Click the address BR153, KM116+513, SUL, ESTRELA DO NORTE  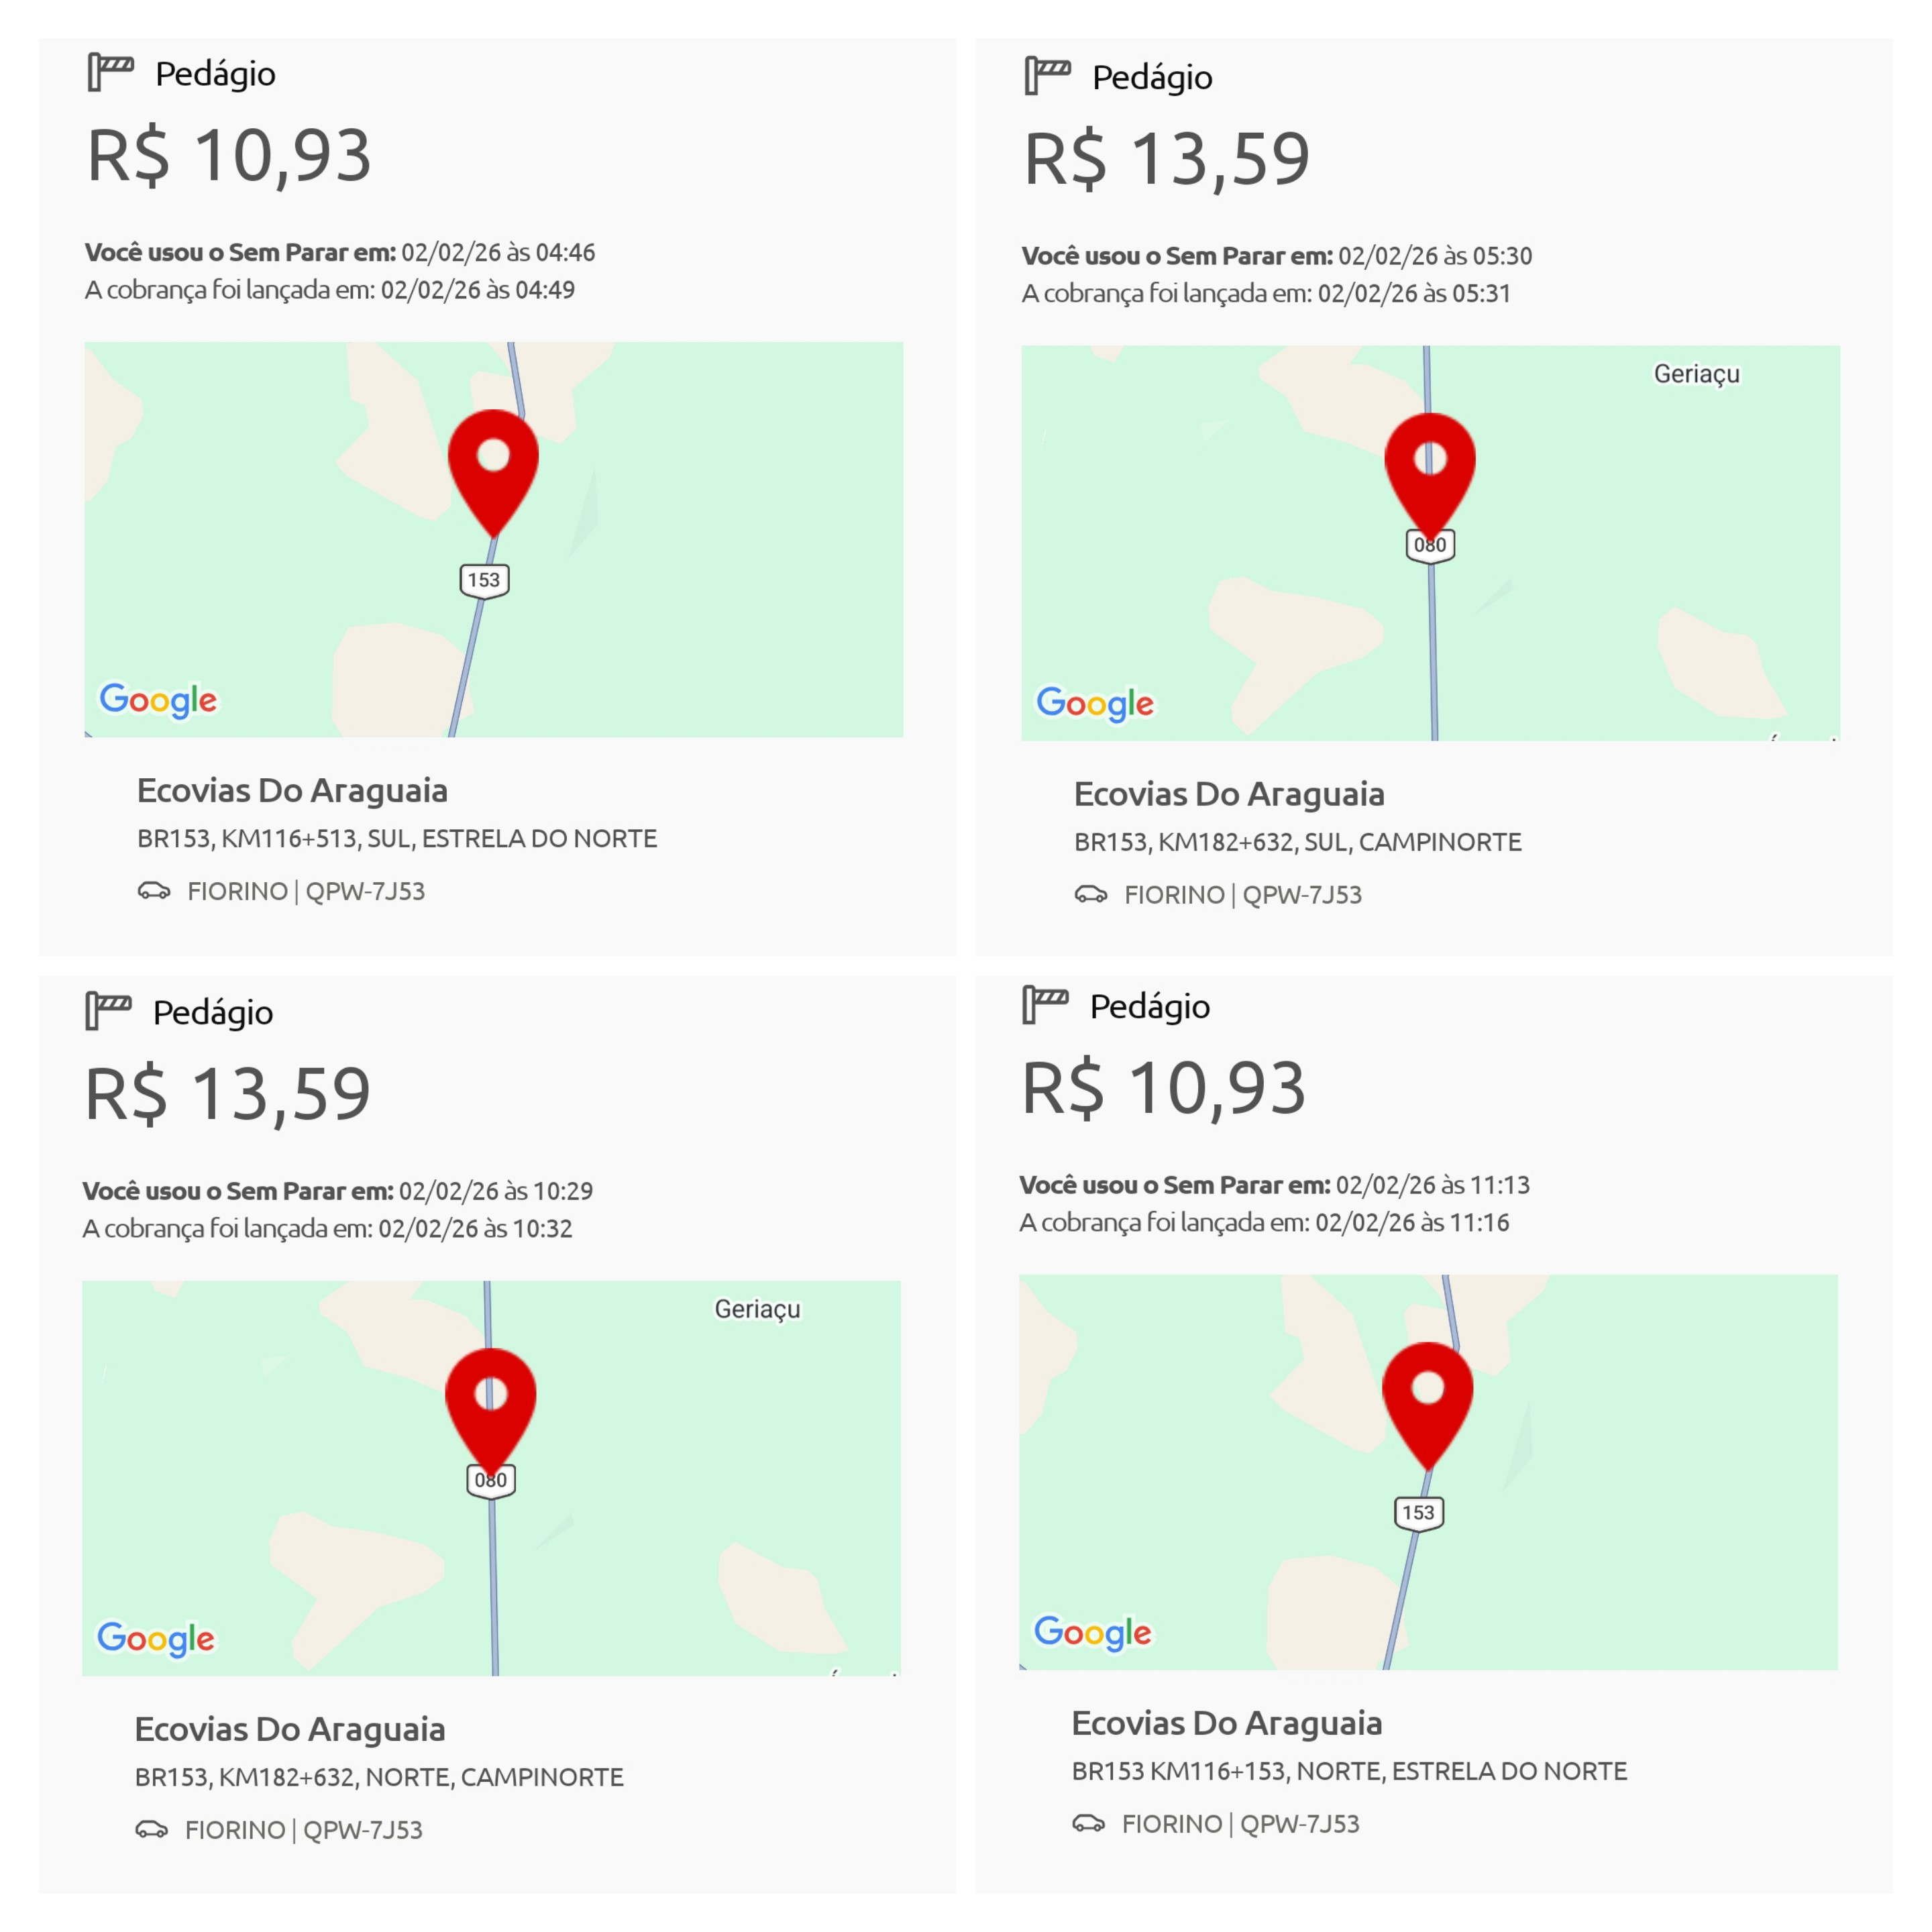(397, 838)
